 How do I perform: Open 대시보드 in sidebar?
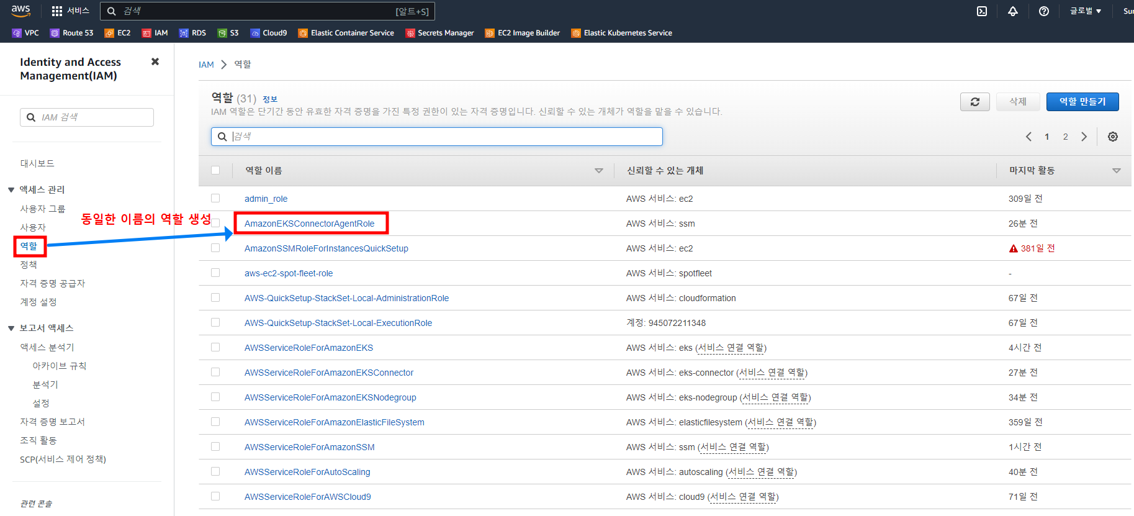click(x=37, y=163)
